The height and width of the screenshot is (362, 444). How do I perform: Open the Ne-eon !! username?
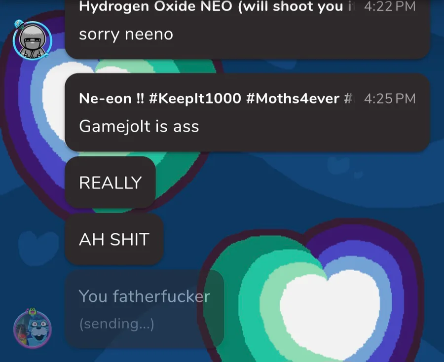coord(111,99)
